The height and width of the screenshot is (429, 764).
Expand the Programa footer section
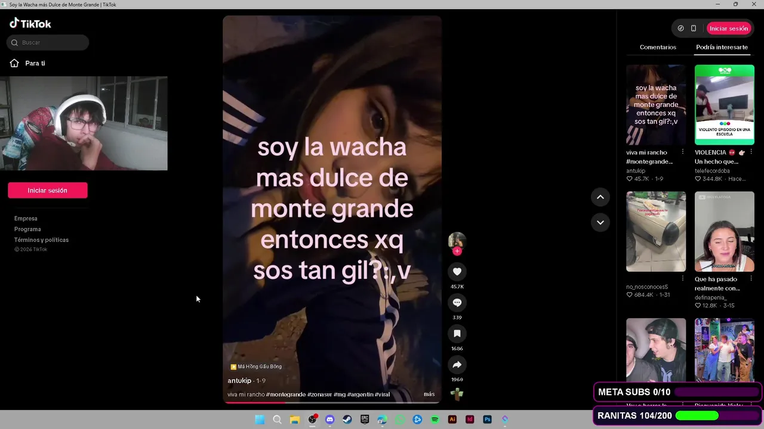pos(27,229)
